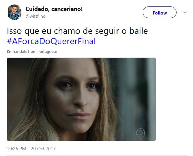Viewport: 193px width, 156px height.
Task: Click the word Portuguese in translate link
Action: (47, 52)
